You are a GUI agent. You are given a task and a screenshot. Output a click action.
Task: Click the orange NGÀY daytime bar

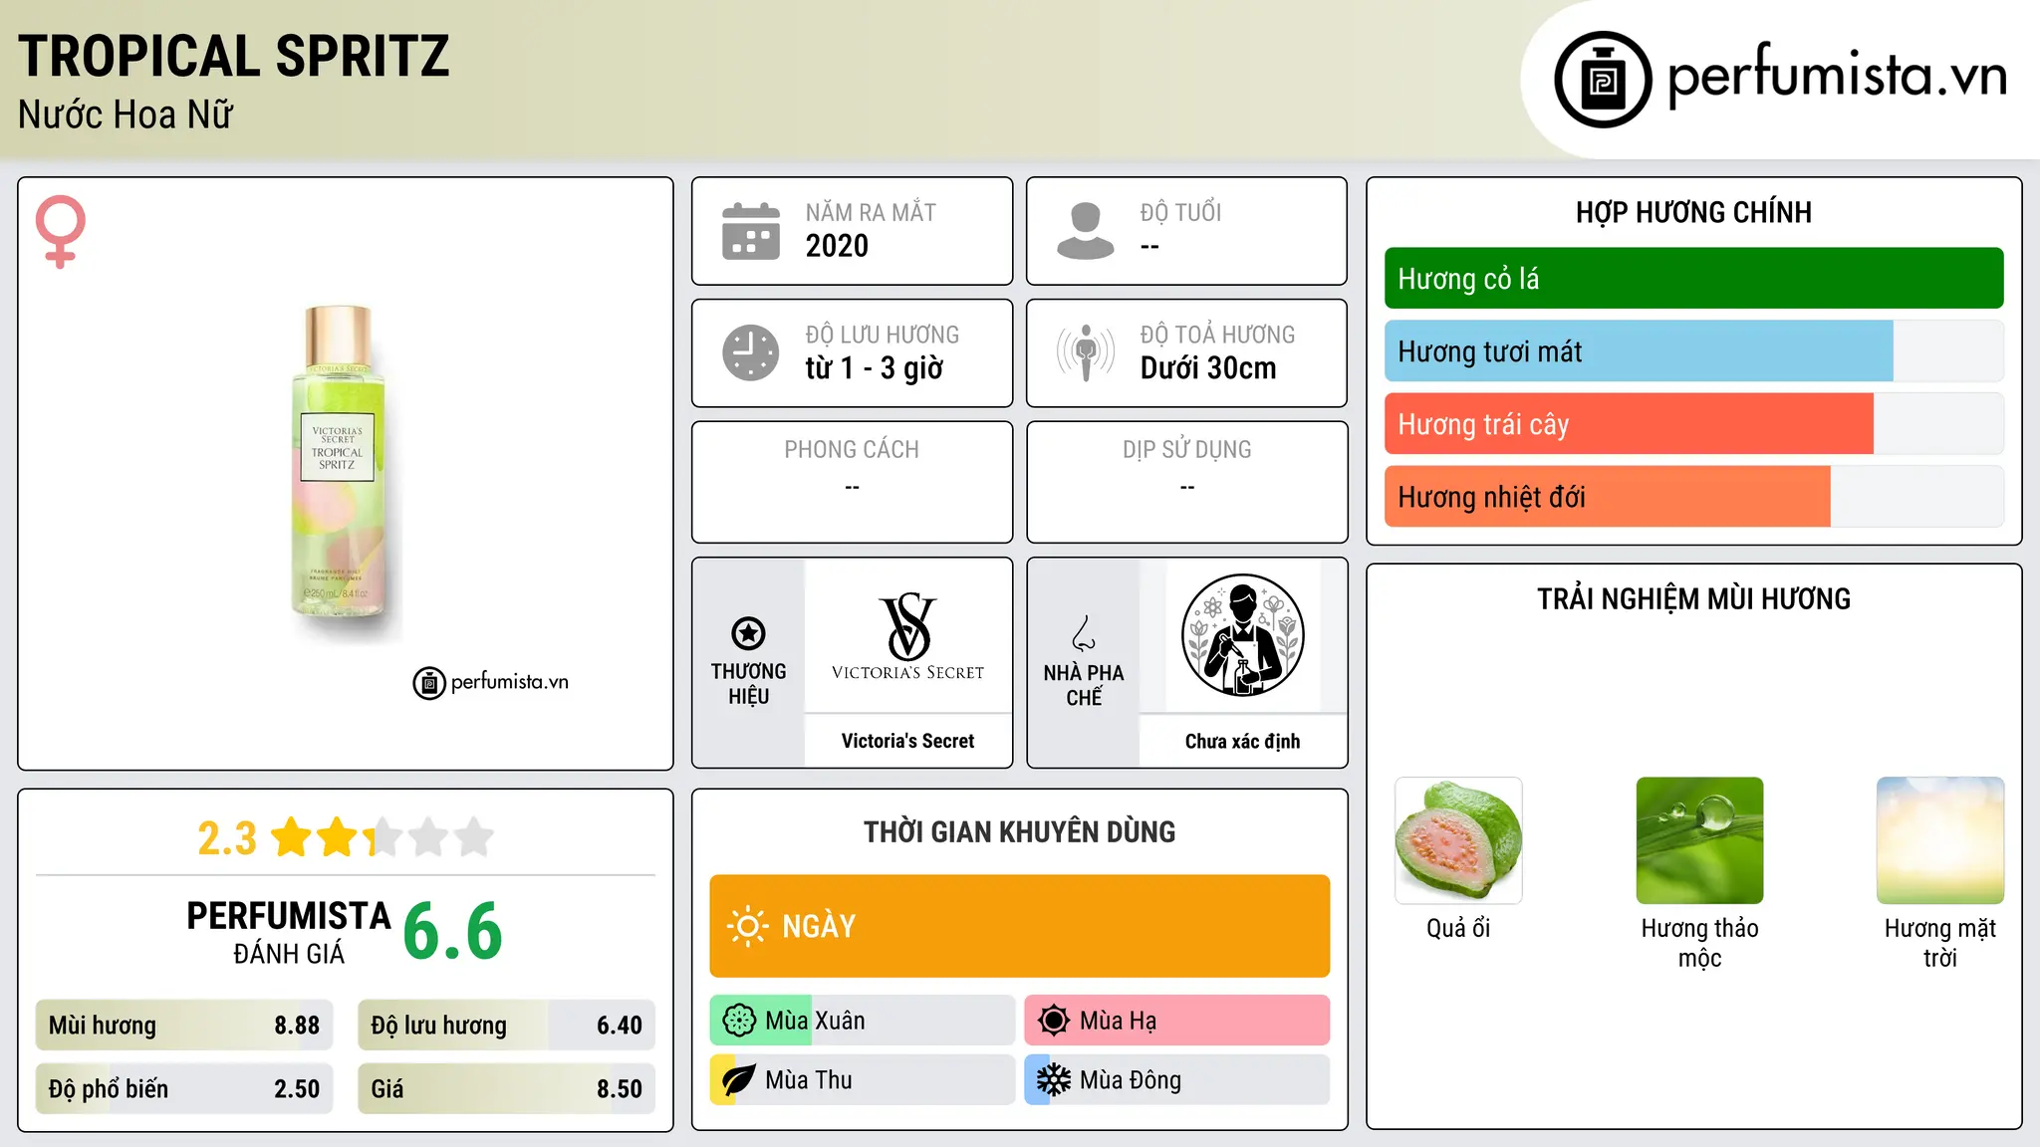point(1020,926)
